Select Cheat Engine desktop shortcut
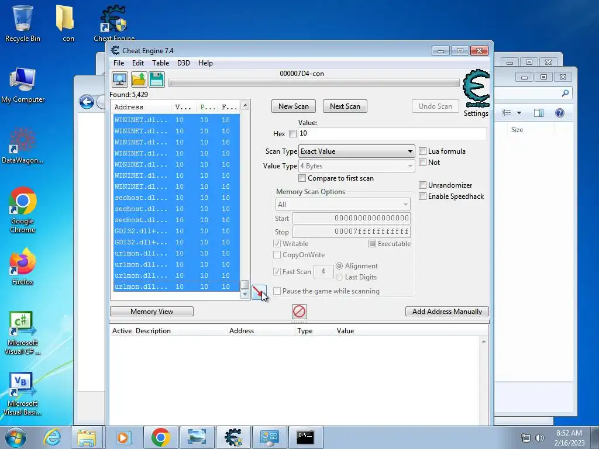Viewport: 599px width, 449px height. [114, 23]
